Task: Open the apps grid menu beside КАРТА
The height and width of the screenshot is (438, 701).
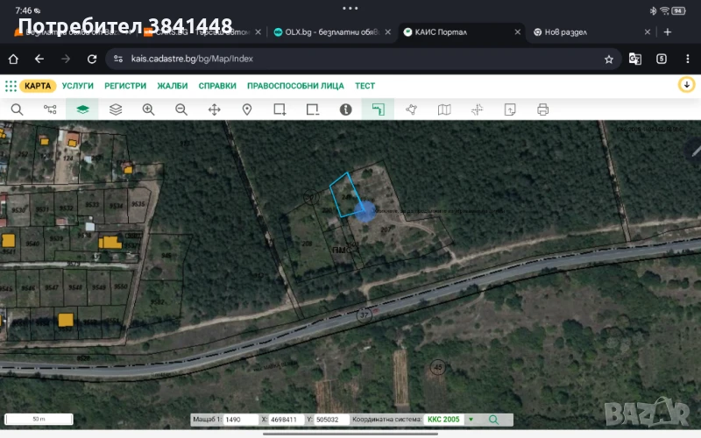Action: (11, 86)
